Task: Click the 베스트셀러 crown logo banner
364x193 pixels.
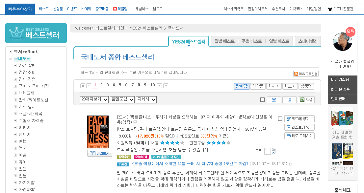Action: 36,33
